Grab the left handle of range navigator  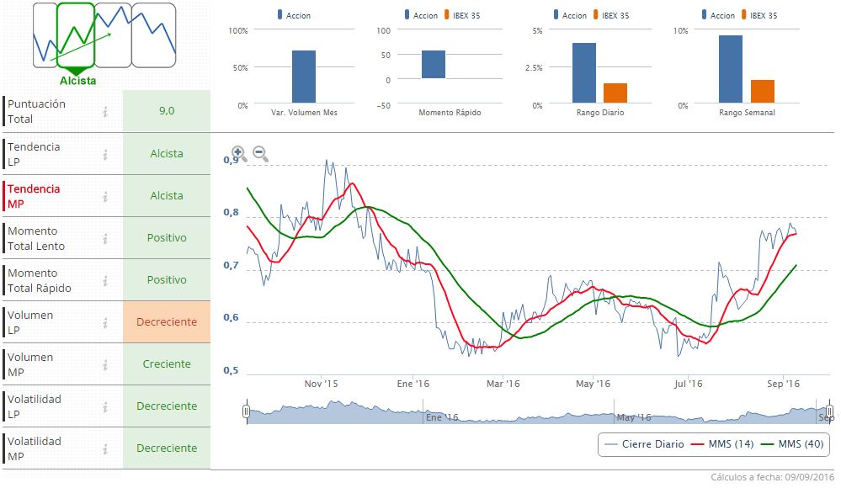click(x=246, y=411)
